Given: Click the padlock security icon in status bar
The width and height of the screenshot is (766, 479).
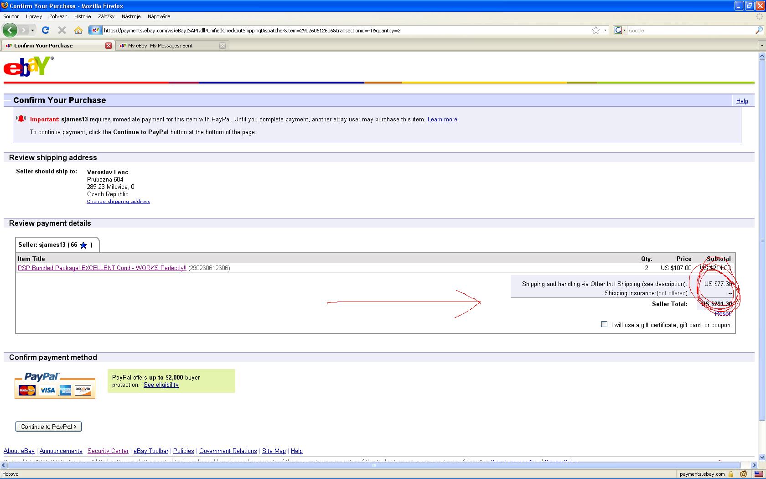Looking at the screenshot, I should point(731,474).
